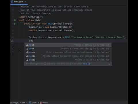This screenshot has width=138, height=104.
Task: Open completion popup three-dot options menu
Action: (x=109, y=64)
